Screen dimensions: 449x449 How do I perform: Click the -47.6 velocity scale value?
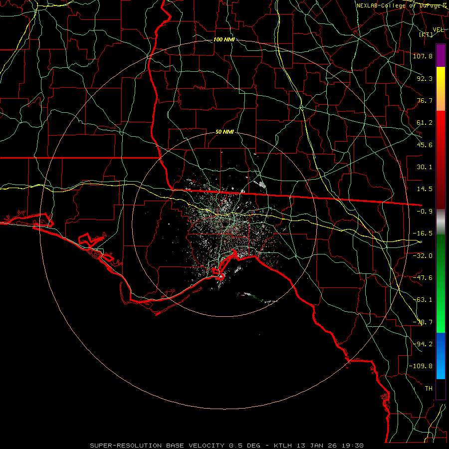[x=423, y=278]
